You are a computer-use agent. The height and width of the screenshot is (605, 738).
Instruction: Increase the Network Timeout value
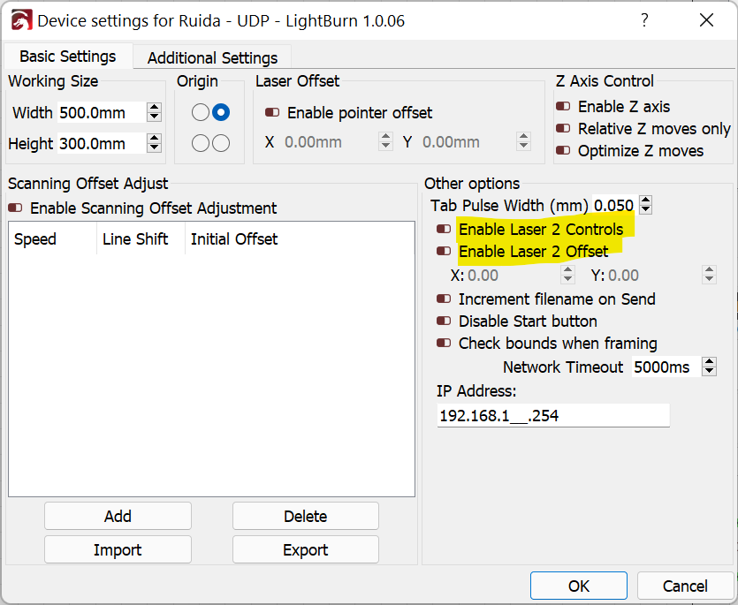(x=709, y=362)
